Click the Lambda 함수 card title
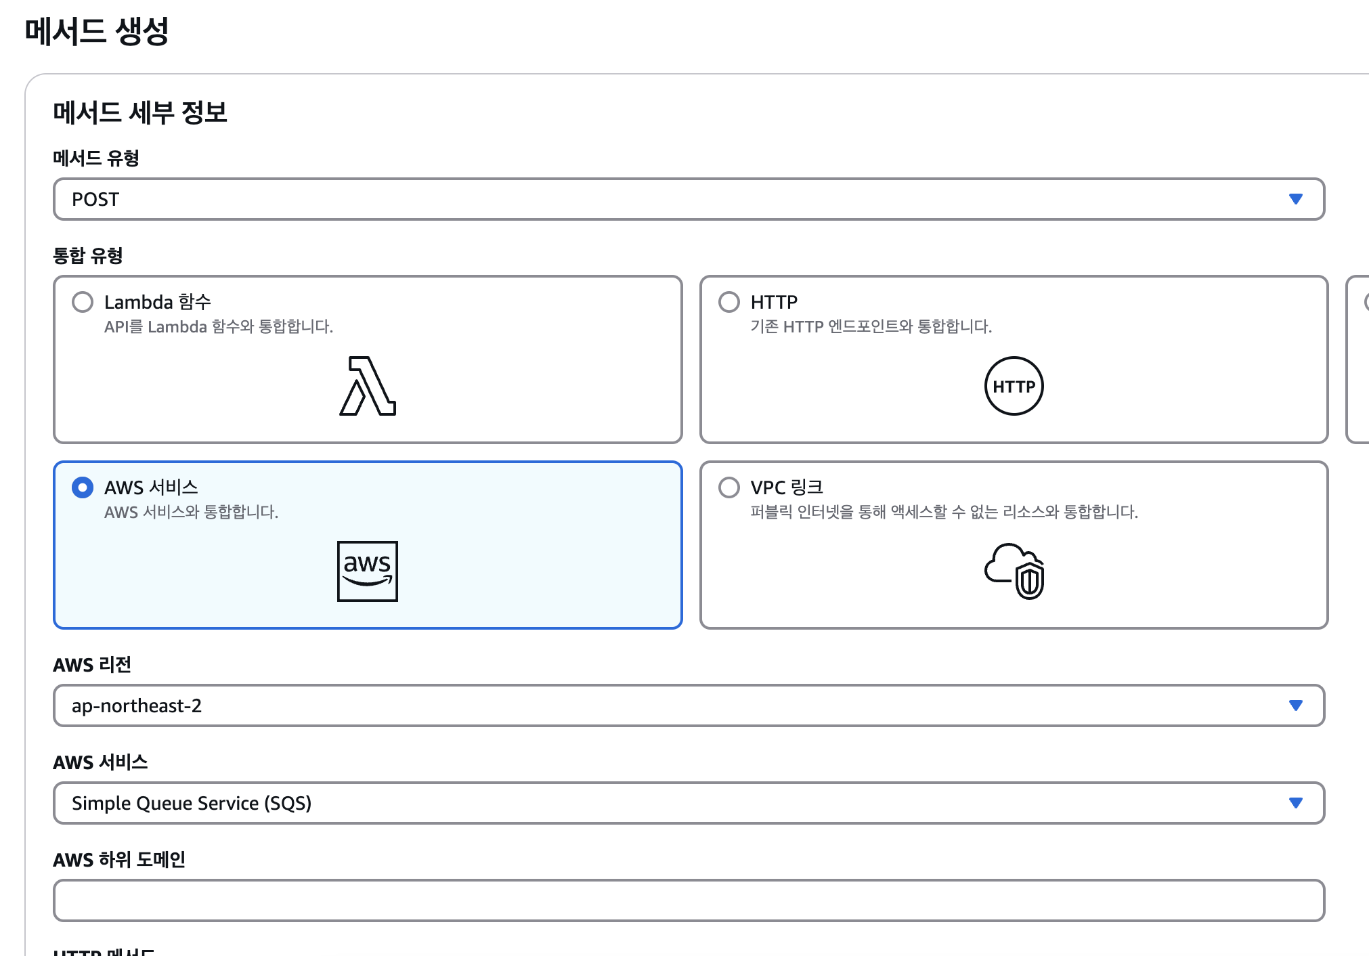 coord(157,302)
